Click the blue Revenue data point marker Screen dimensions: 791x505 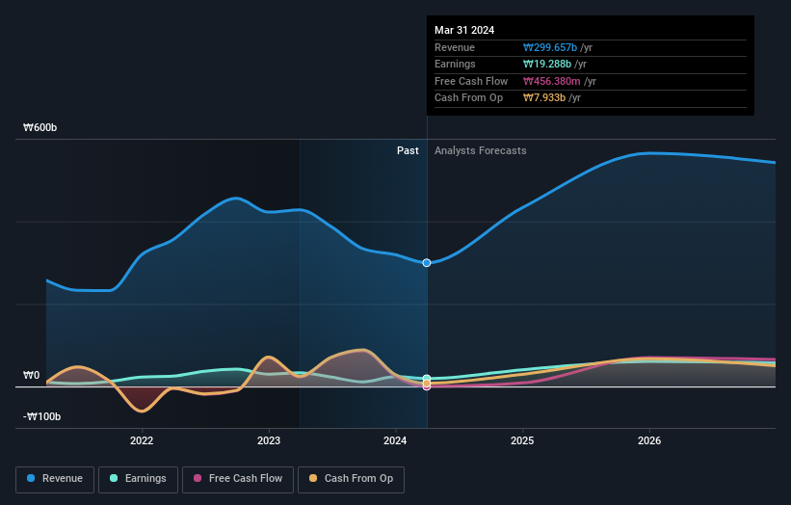point(427,263)
